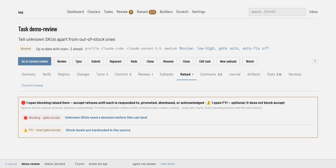Click the Close task button
The width and height of the screenshot is (336, 168).
click(x=186, y=61)
